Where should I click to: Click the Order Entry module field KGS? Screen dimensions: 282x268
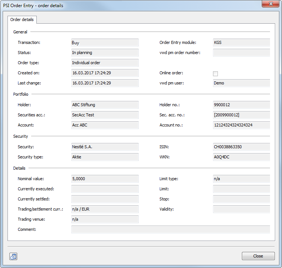pyautogui.click(x=241, y=43)
